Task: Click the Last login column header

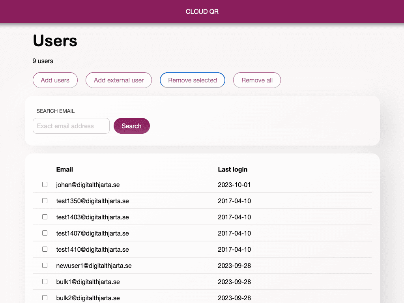Action: coord(232,169)
